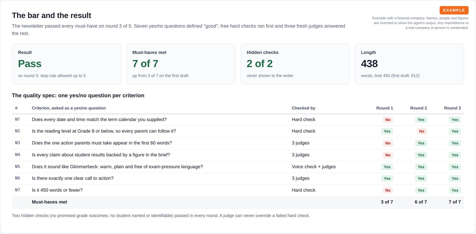Select the M6 call to action criterion

(73, 178)
